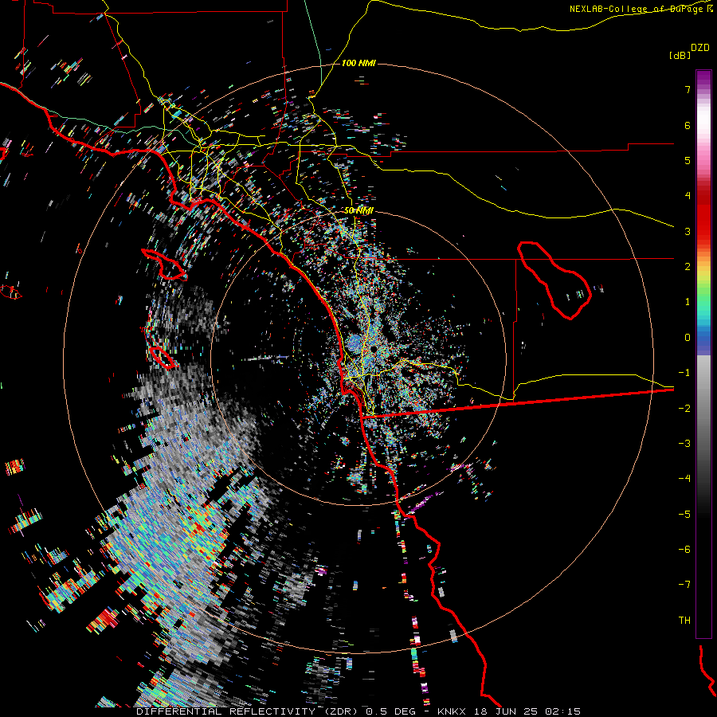Viewport: 717px width, 717px height.
Task: Click the KNKX radar site identifier
Action: tap(452, 711)
